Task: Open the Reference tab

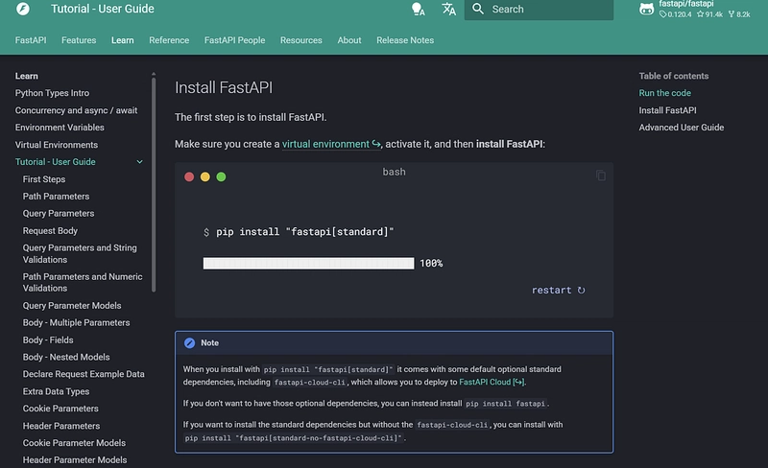Action: (169, 40)
